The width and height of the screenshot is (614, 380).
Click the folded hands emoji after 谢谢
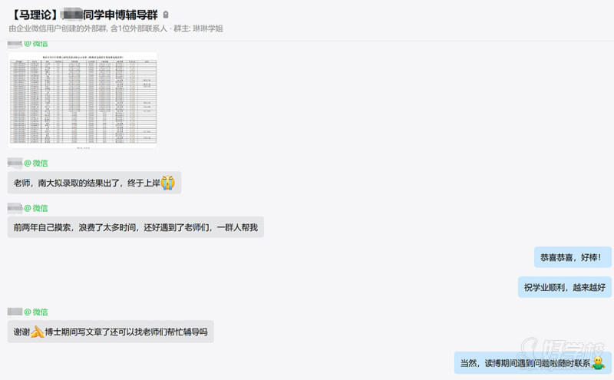click(x=37, y=332)
